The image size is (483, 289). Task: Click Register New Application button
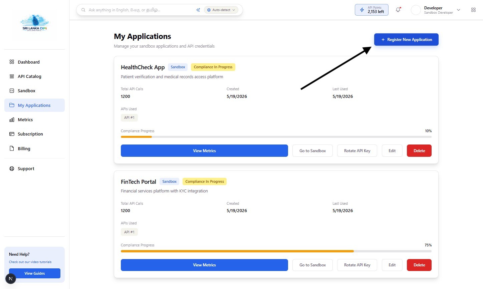coord(406,40)
